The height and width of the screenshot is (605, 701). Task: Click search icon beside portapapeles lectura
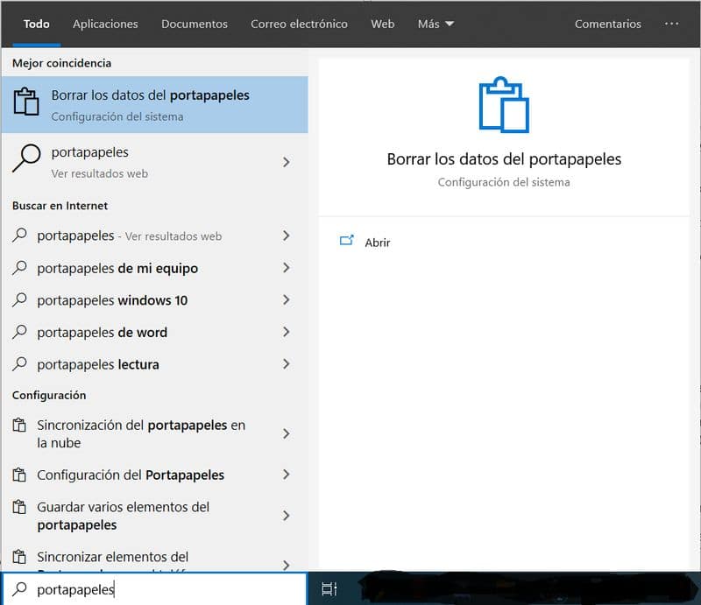19,363
